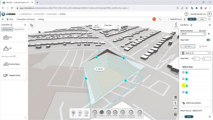Viewport: 213px width, 120px height.
Task: Click the Fit view tool
Action: pos(73,113)
